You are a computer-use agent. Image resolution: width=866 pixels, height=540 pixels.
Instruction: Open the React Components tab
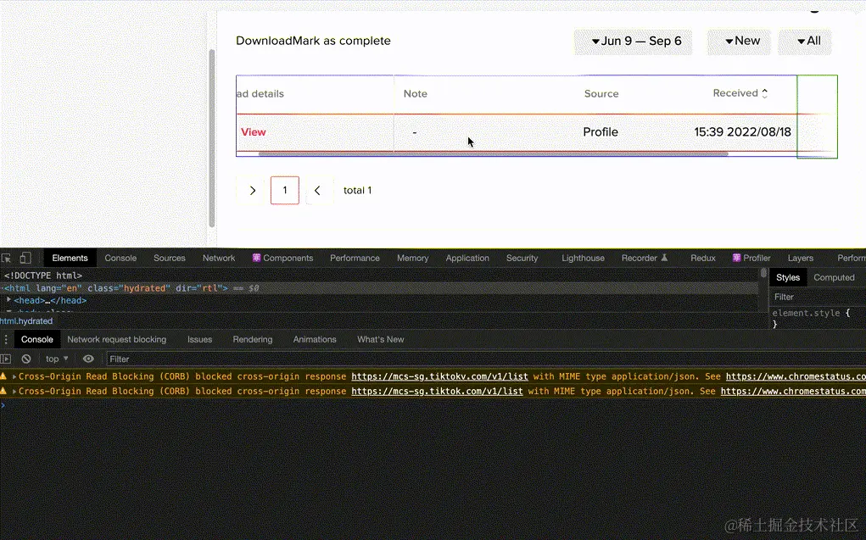click(282, 258)
